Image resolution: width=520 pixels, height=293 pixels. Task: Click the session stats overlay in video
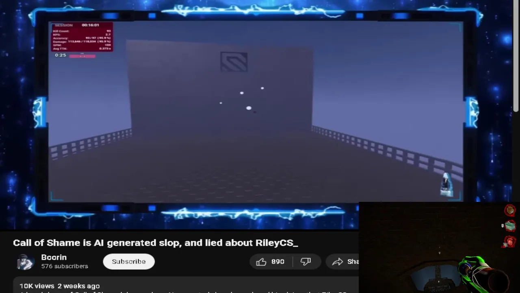pos(82,37)
